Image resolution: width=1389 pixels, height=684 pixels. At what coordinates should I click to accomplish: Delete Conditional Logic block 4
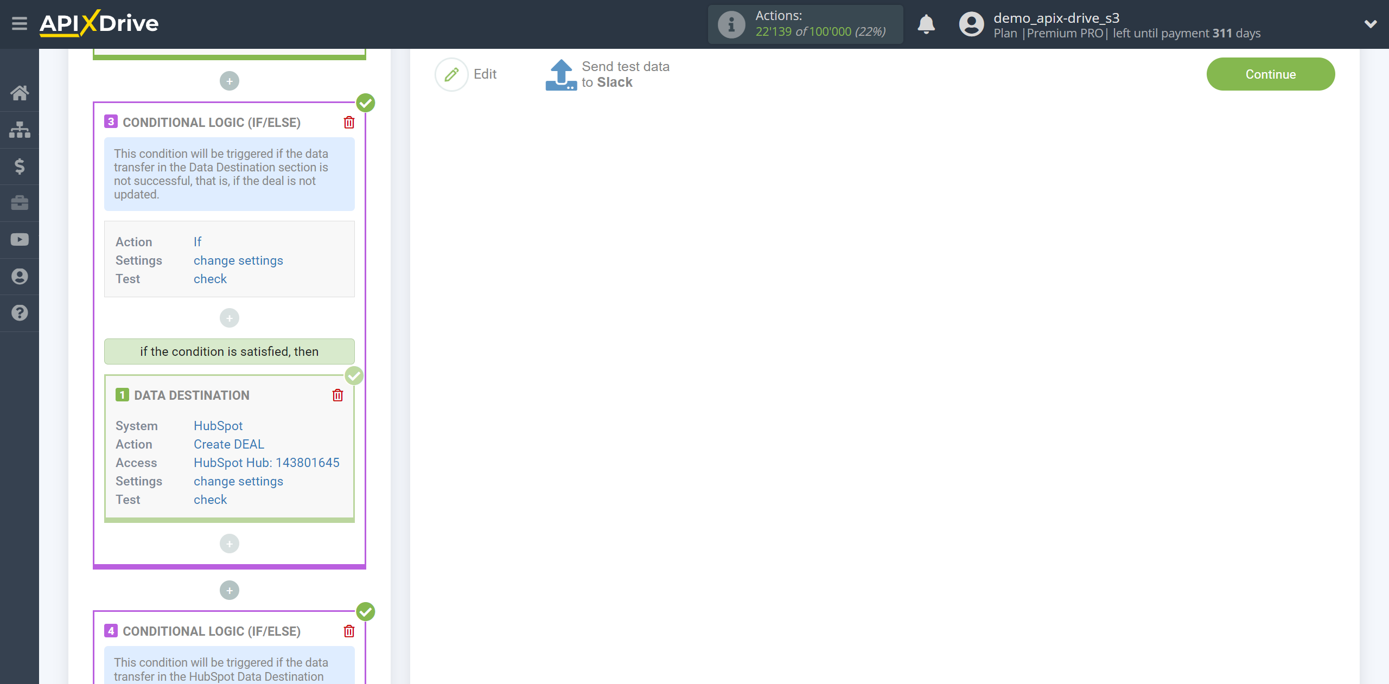click(349, 631)
